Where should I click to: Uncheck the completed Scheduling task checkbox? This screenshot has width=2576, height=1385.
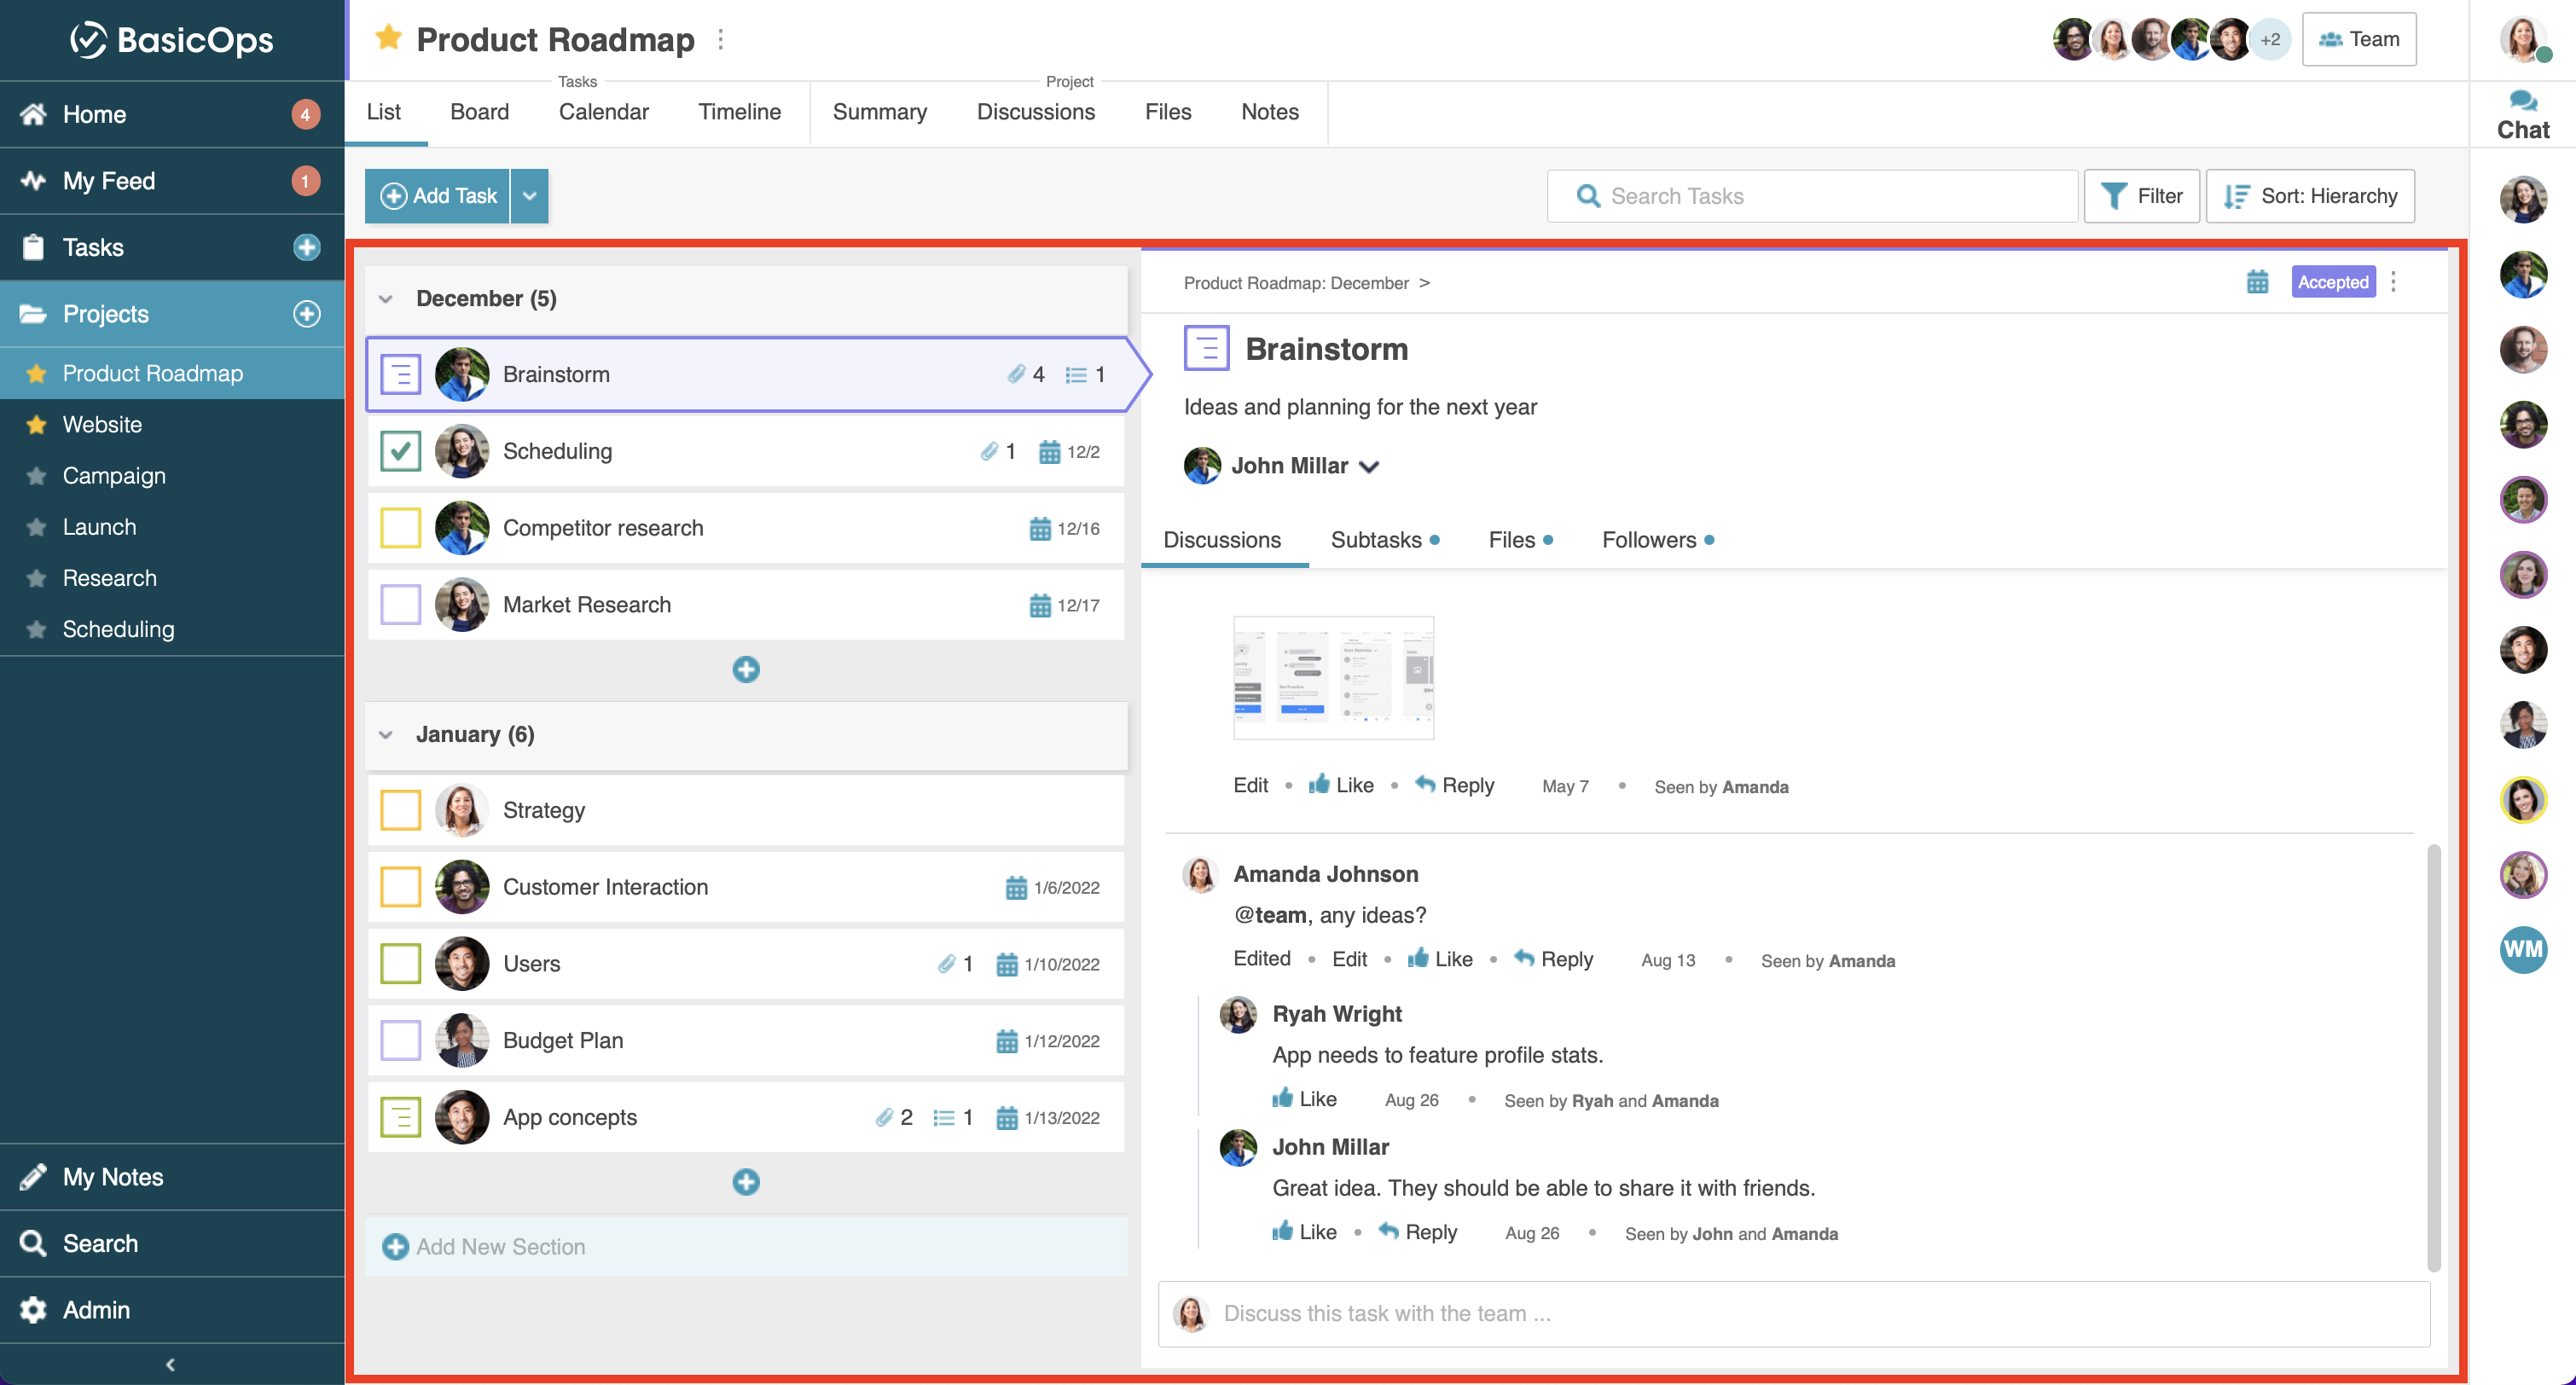(400, 451)
